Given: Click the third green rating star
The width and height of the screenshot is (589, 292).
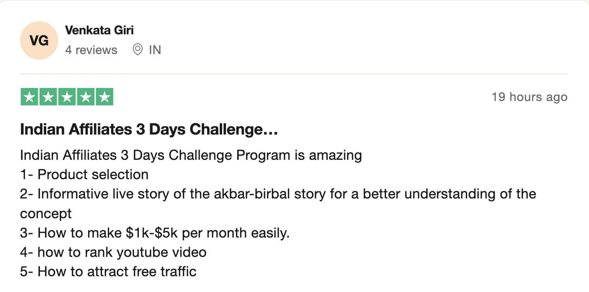Looking at the screenshot, I should (x=67, y=97).
